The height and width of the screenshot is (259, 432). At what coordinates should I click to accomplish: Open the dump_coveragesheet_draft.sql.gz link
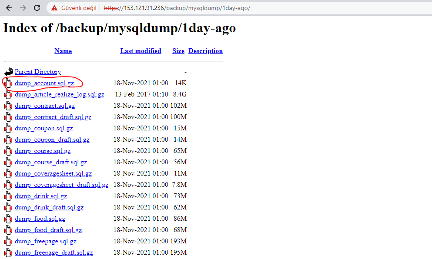click(x=61, y=185)
